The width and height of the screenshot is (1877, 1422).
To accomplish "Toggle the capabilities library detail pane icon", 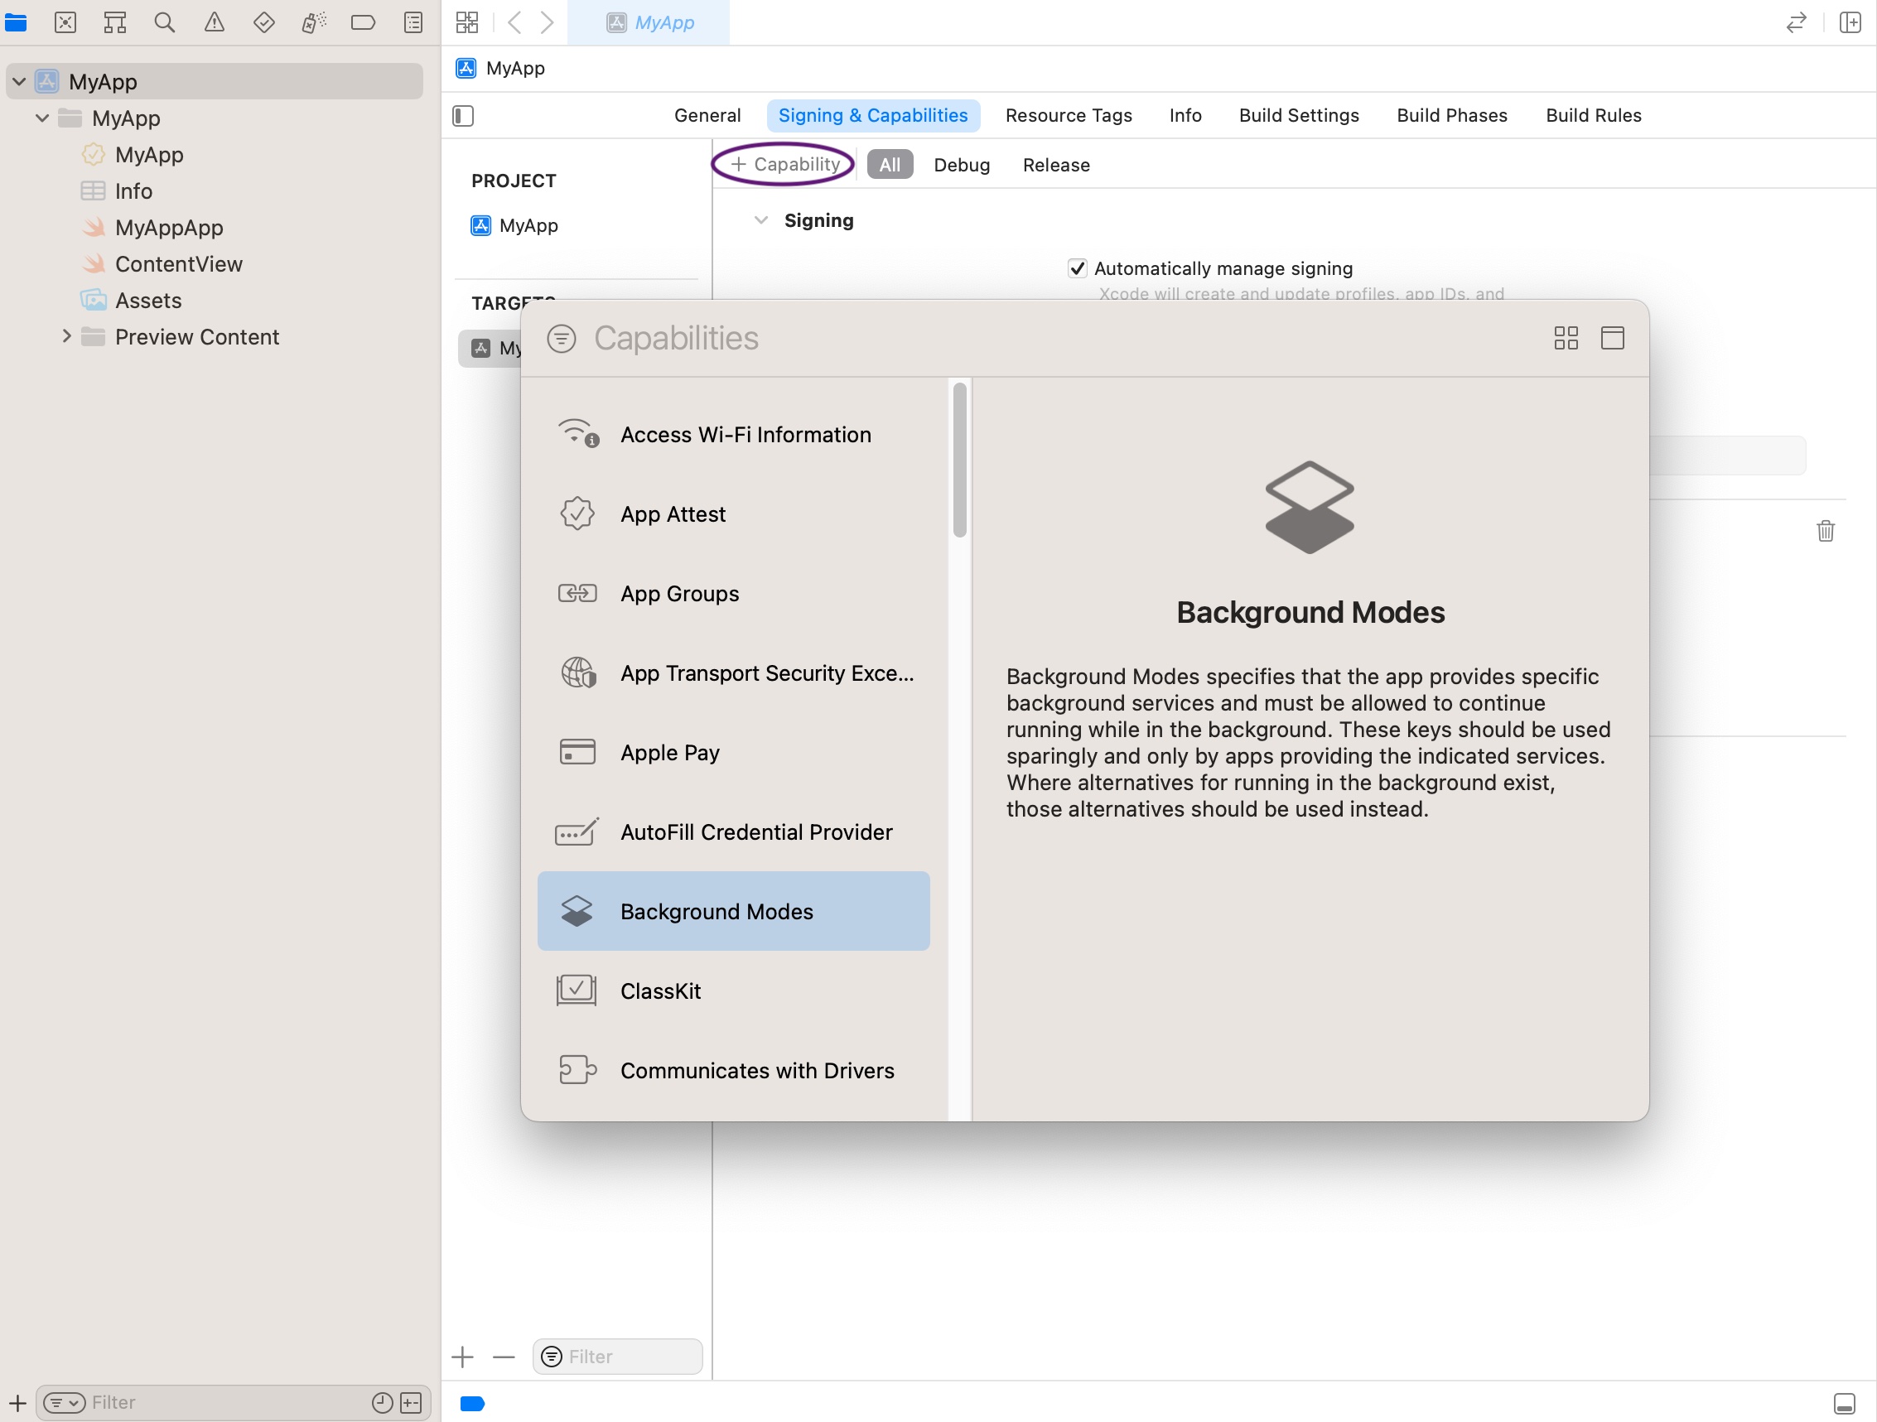I will point(1612,339).
